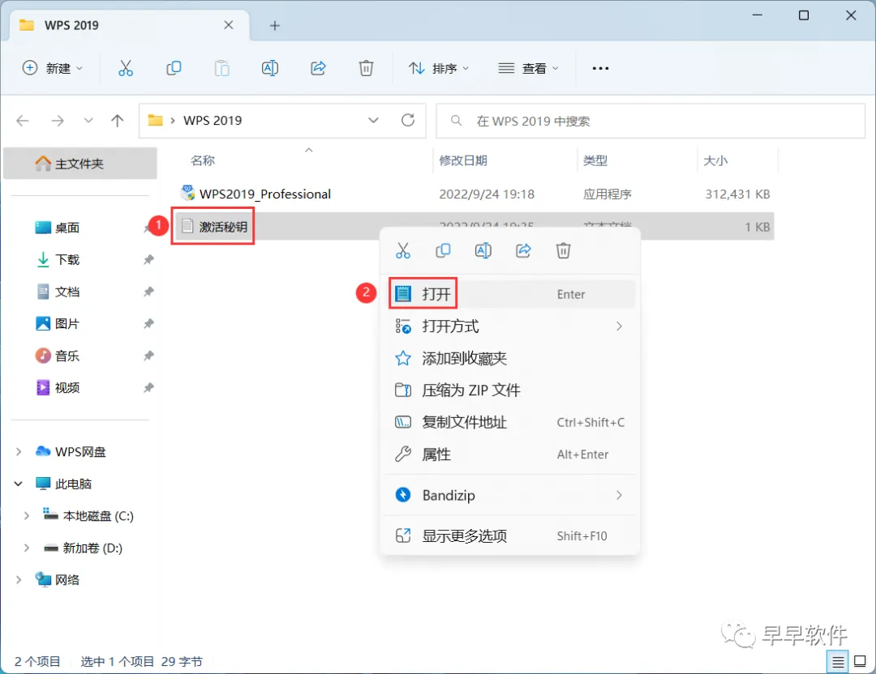Refresh the current folder view
The image size is (876, 674).
coord(408,120)
